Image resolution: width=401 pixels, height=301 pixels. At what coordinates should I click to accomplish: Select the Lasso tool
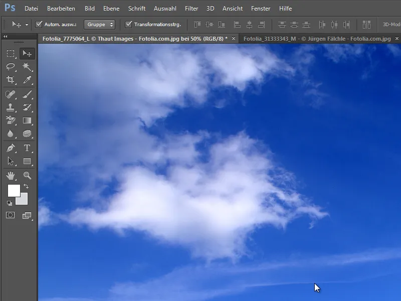click(11, 67)
